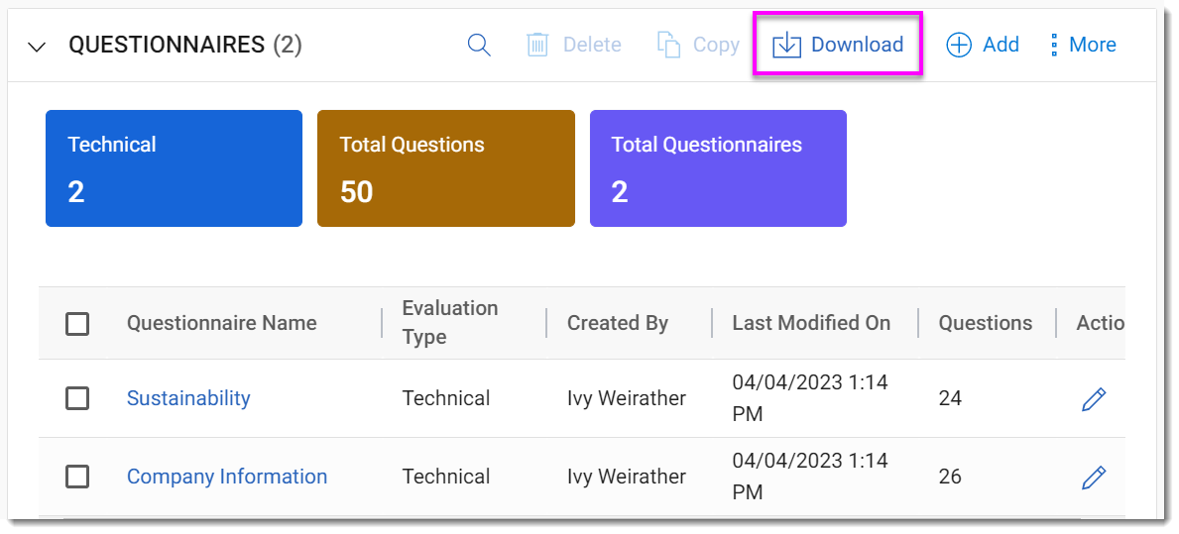The image size is (1179, 534).
Task: Click the Copy documents icon
Action: pos(669,45)
